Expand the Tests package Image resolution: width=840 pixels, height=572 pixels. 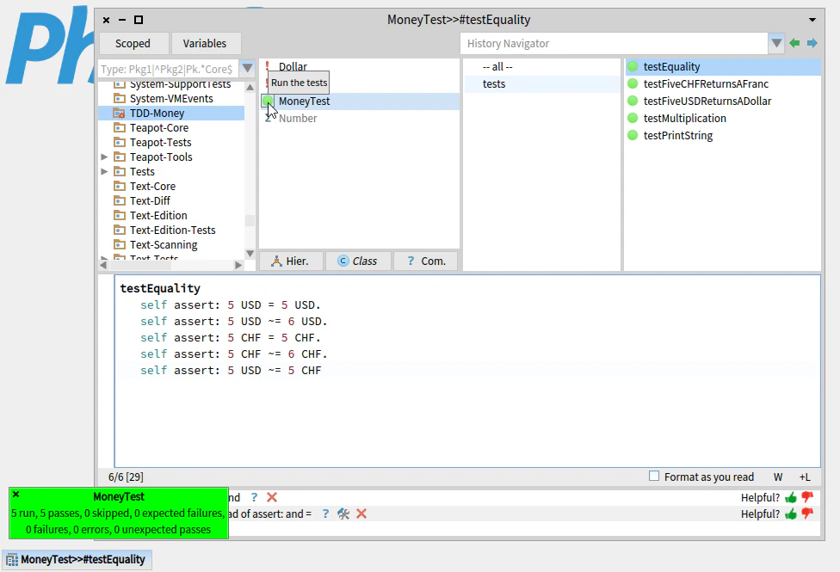point(104,171)
